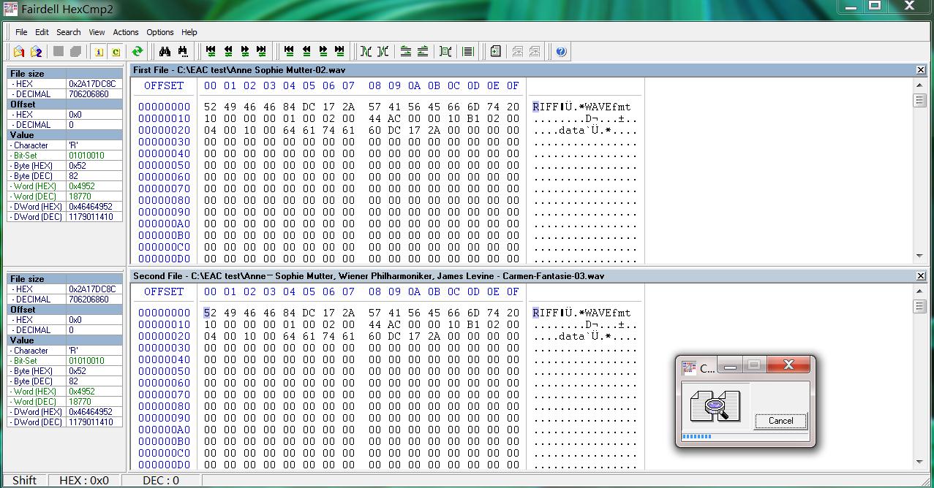Screen dimensions: 934x488
Task: Jump to first difference, arrow beside Find Next
Action: click(211, 51)
